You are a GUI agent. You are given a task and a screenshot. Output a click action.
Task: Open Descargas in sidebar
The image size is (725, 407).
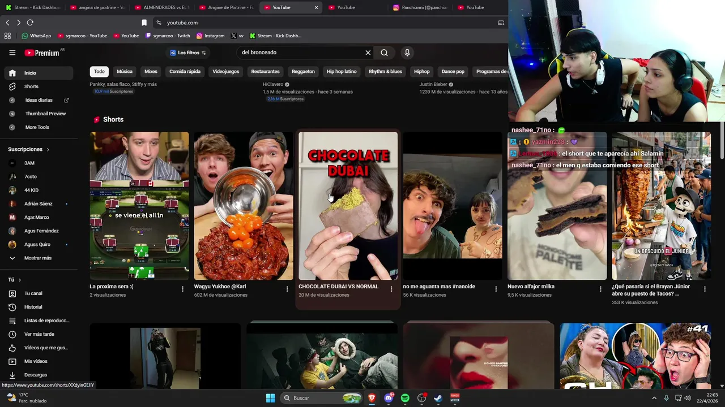tap(39, 375)
